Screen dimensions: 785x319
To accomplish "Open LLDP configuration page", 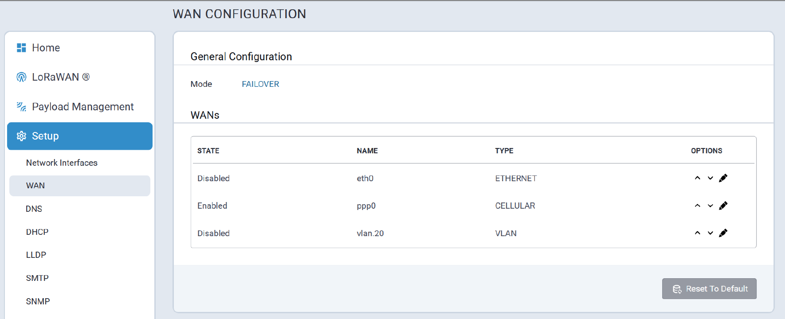I will [x=36, y=255].
